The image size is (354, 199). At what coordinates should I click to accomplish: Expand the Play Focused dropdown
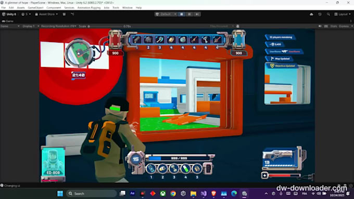[222, 26]
